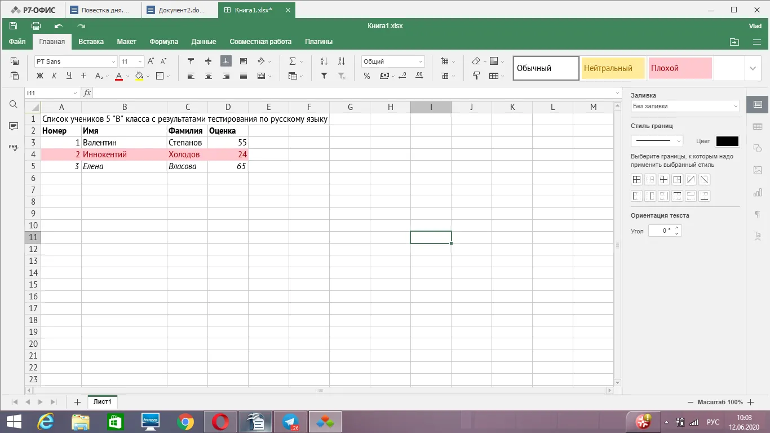The height and width of the screenshot is (433, 770).
Task: Open the PT Sans font name dropdown
Action: tap(76, 61)
